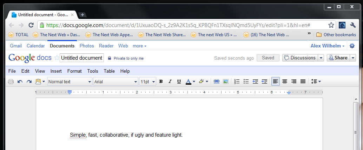
Task: Insert a link with the chain icon
Action: [217, 81]
